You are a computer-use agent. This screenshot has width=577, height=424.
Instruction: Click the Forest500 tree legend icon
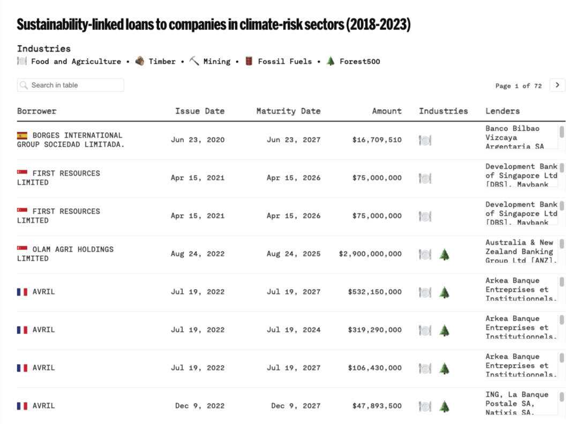click(x=331, y=61)
